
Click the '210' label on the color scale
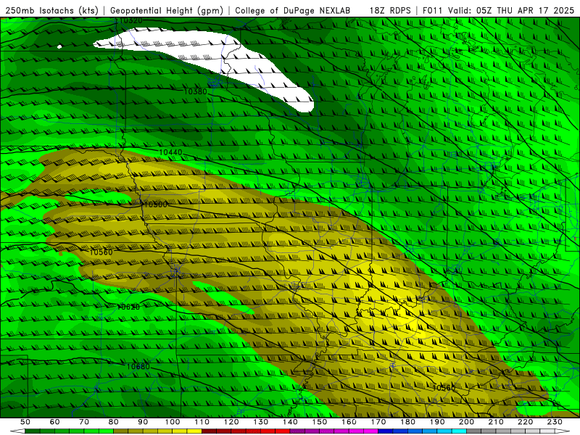tap(496, 422)
